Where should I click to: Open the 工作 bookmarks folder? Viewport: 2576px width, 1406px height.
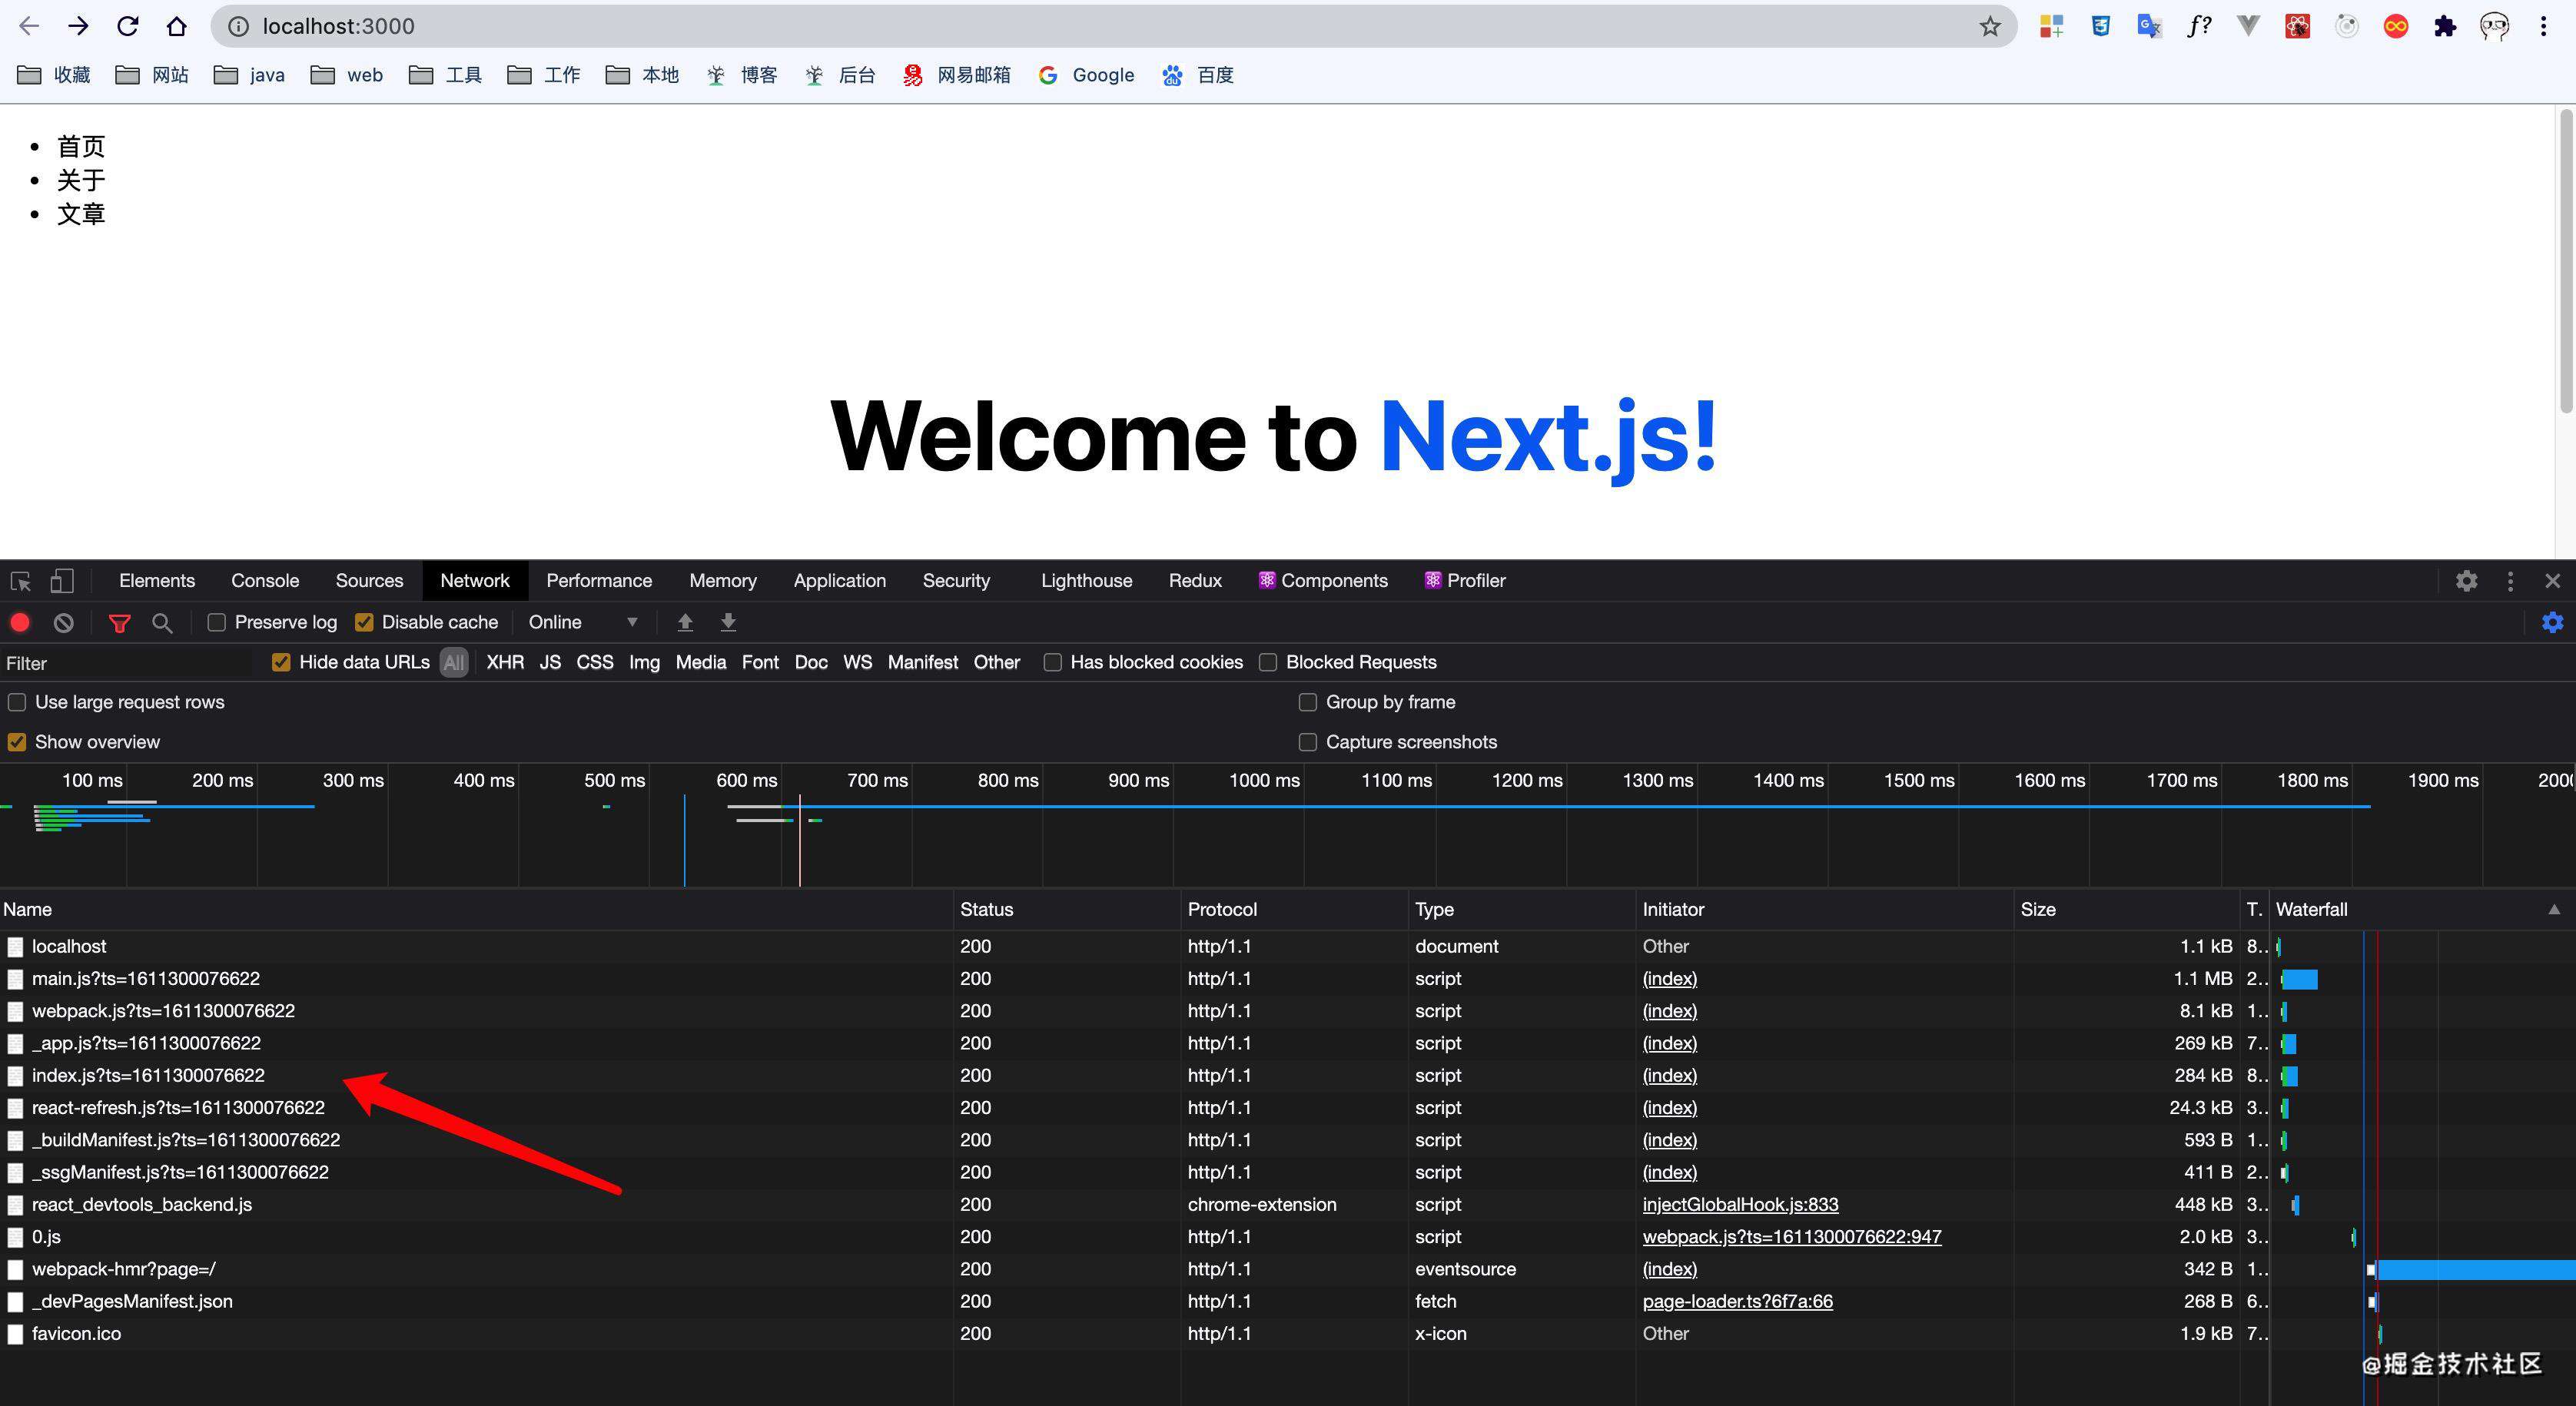coord(544,75)
